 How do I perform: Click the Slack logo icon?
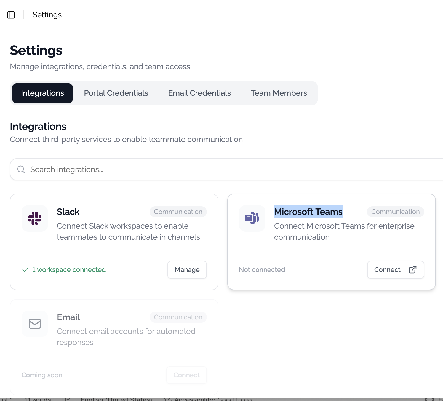(34, 218)
